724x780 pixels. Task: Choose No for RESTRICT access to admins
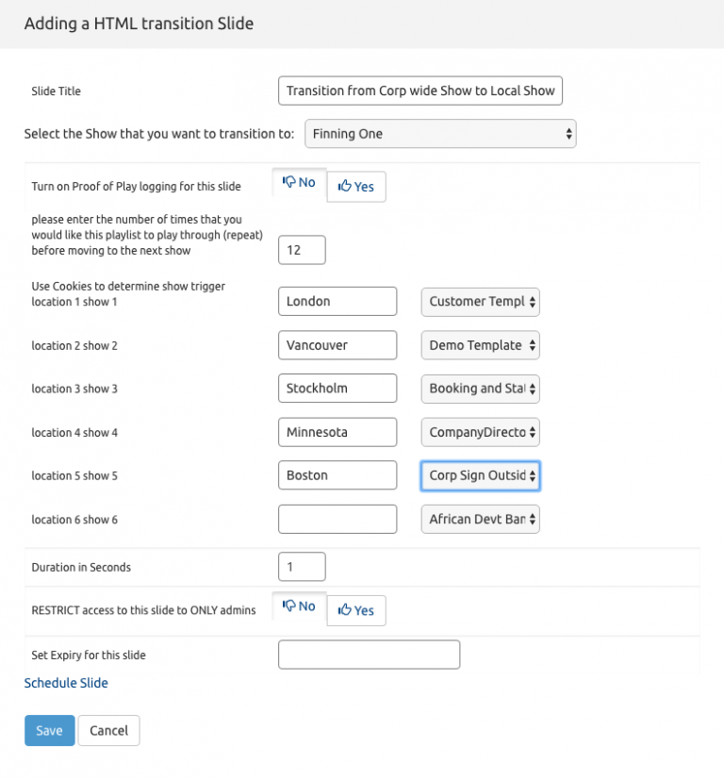[x=299, y=606]
